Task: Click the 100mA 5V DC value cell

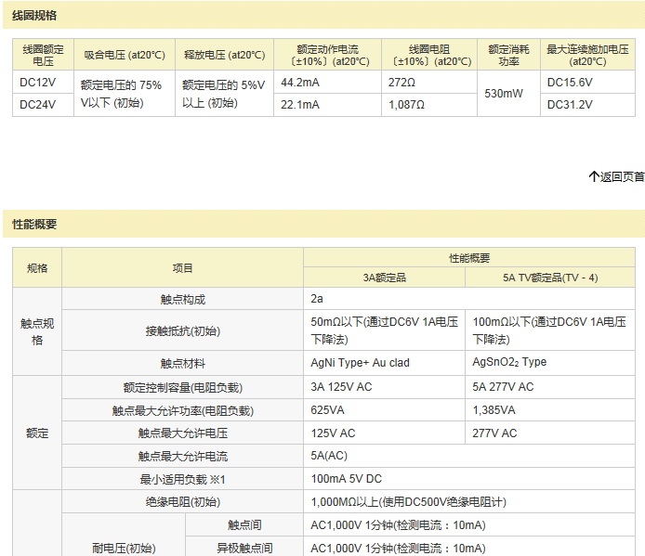Action: (346, 480)
